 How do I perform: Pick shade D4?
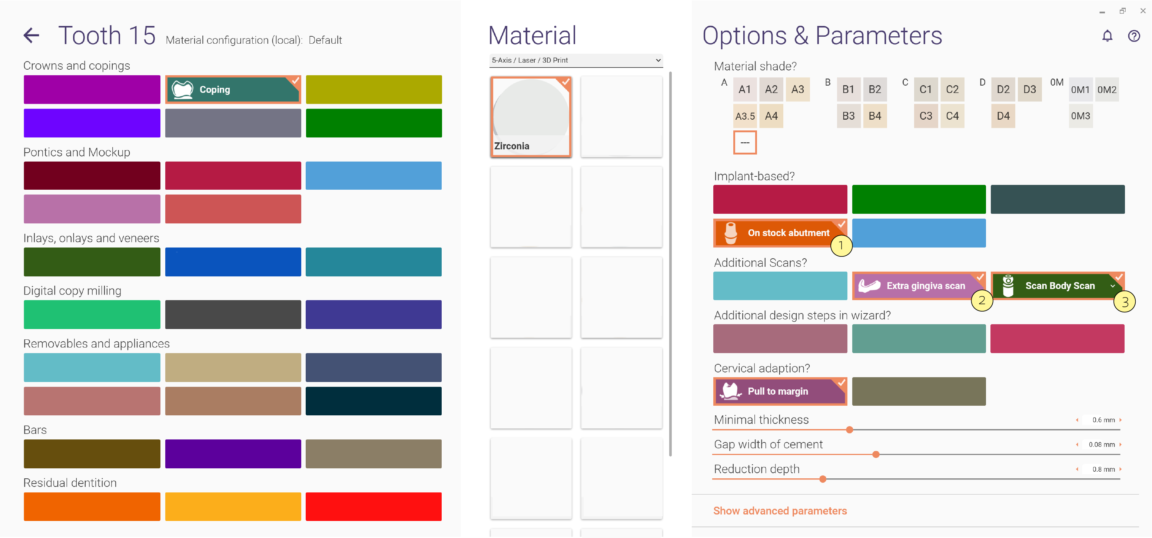pyautogui.click(x=1003, y=116)
